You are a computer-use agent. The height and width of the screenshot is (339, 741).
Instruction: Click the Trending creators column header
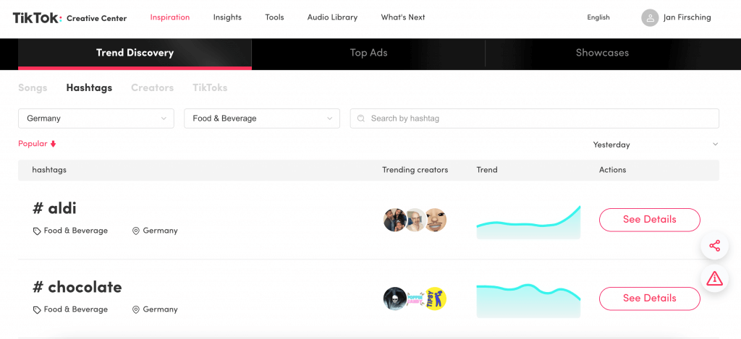click(x=415, y=170)
